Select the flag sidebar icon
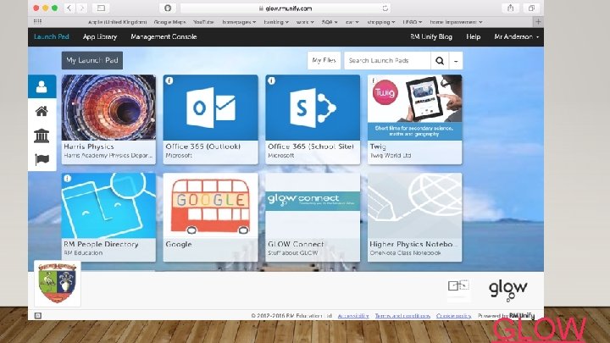 pos(42,159)
